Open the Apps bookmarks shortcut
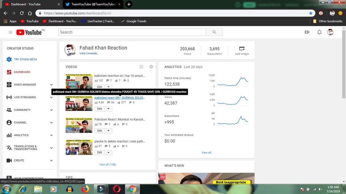This screenshot has height=194, width=346. (10, 21)
